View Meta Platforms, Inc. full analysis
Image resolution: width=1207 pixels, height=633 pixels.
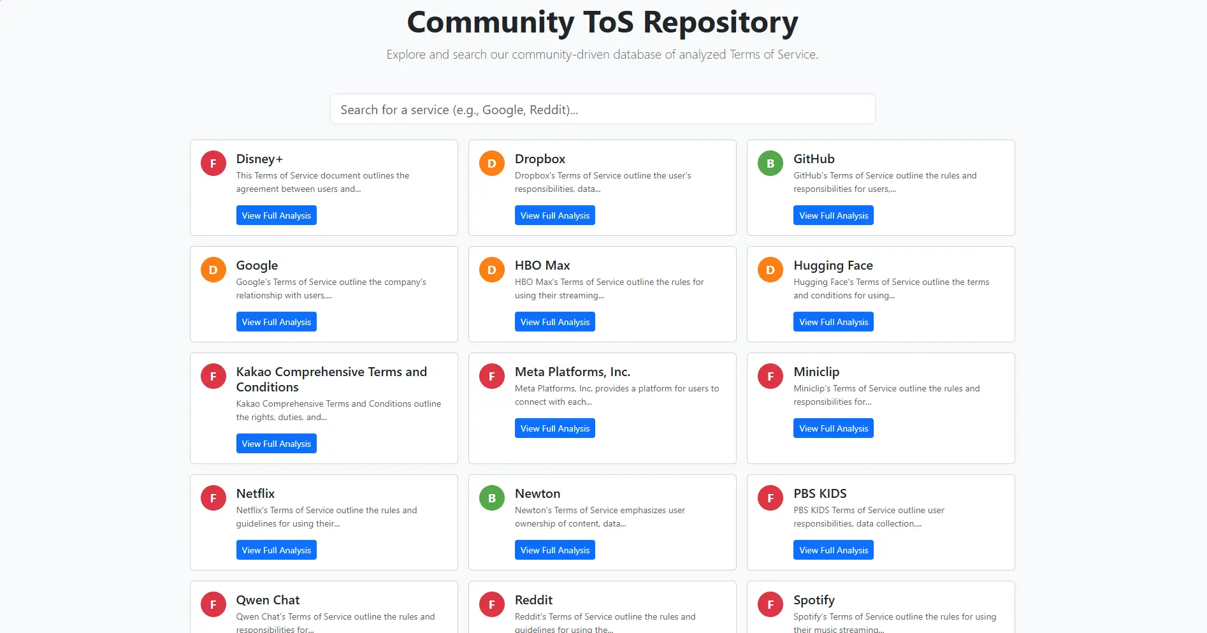pyautogui.click(x=555, y=428)
